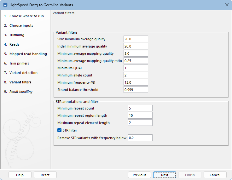The height and width of the screenshot is (180, 232).
Task: Edit Minimum average mapping quality ratio value
Action: [136, 61]
